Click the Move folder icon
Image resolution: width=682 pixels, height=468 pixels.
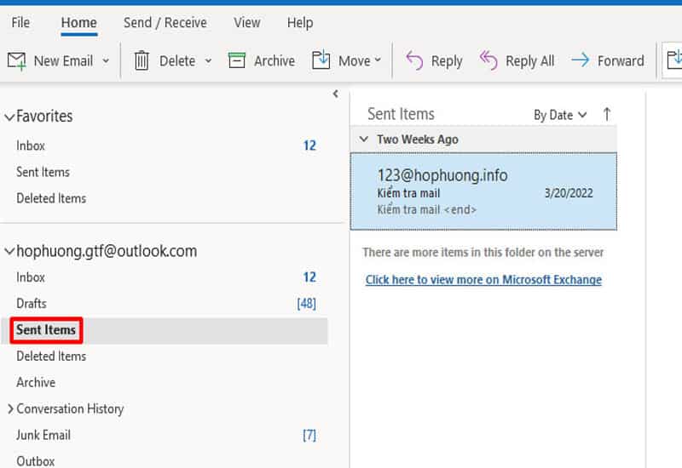[x=321, y=60]
